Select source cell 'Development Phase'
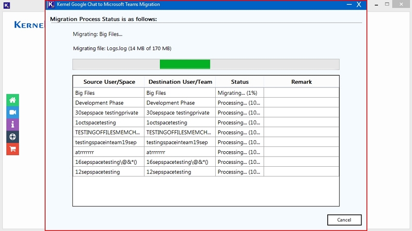 pyautogui.click(x=109, y=102)
